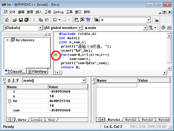Open the 窗口 menu
The width and height of the screenshot is (174, 131).
pos(78,12)
